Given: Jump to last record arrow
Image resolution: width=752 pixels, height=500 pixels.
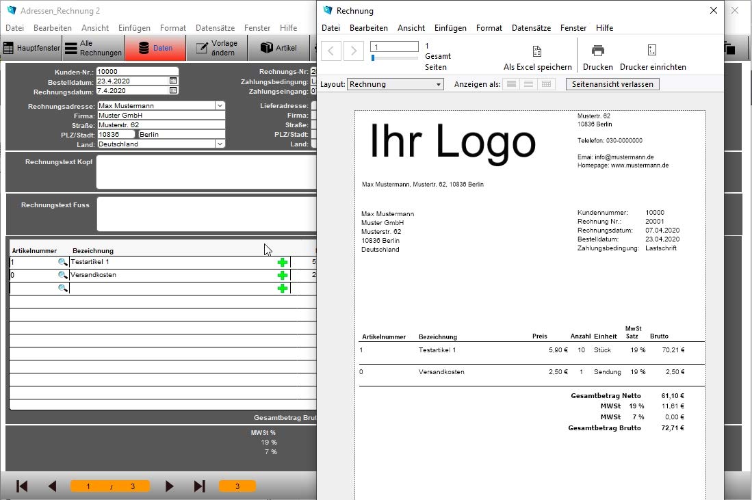Looking at the screenshot, I should tap(200, 486).
